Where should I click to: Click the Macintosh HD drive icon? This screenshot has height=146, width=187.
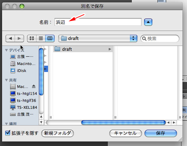(x=13, y=64)
